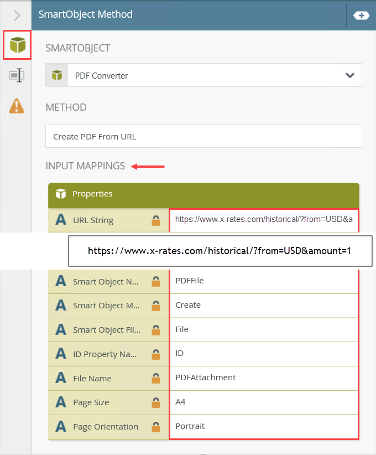Image resolution: width=376 pixels, height=455 pixels.
Task: Select the ID Property Na... property label
Action: 105,354
